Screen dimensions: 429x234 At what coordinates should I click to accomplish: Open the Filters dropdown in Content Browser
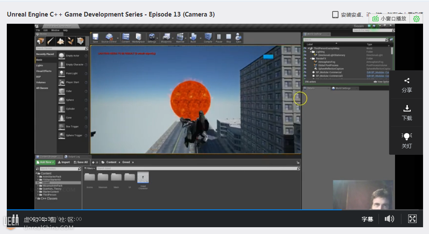[90, 168]
